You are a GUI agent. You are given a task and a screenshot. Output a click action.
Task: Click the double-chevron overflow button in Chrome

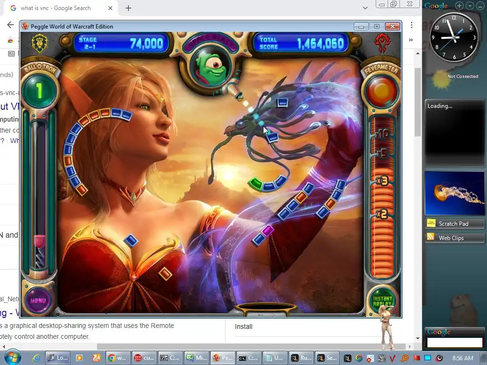(411, 40)
